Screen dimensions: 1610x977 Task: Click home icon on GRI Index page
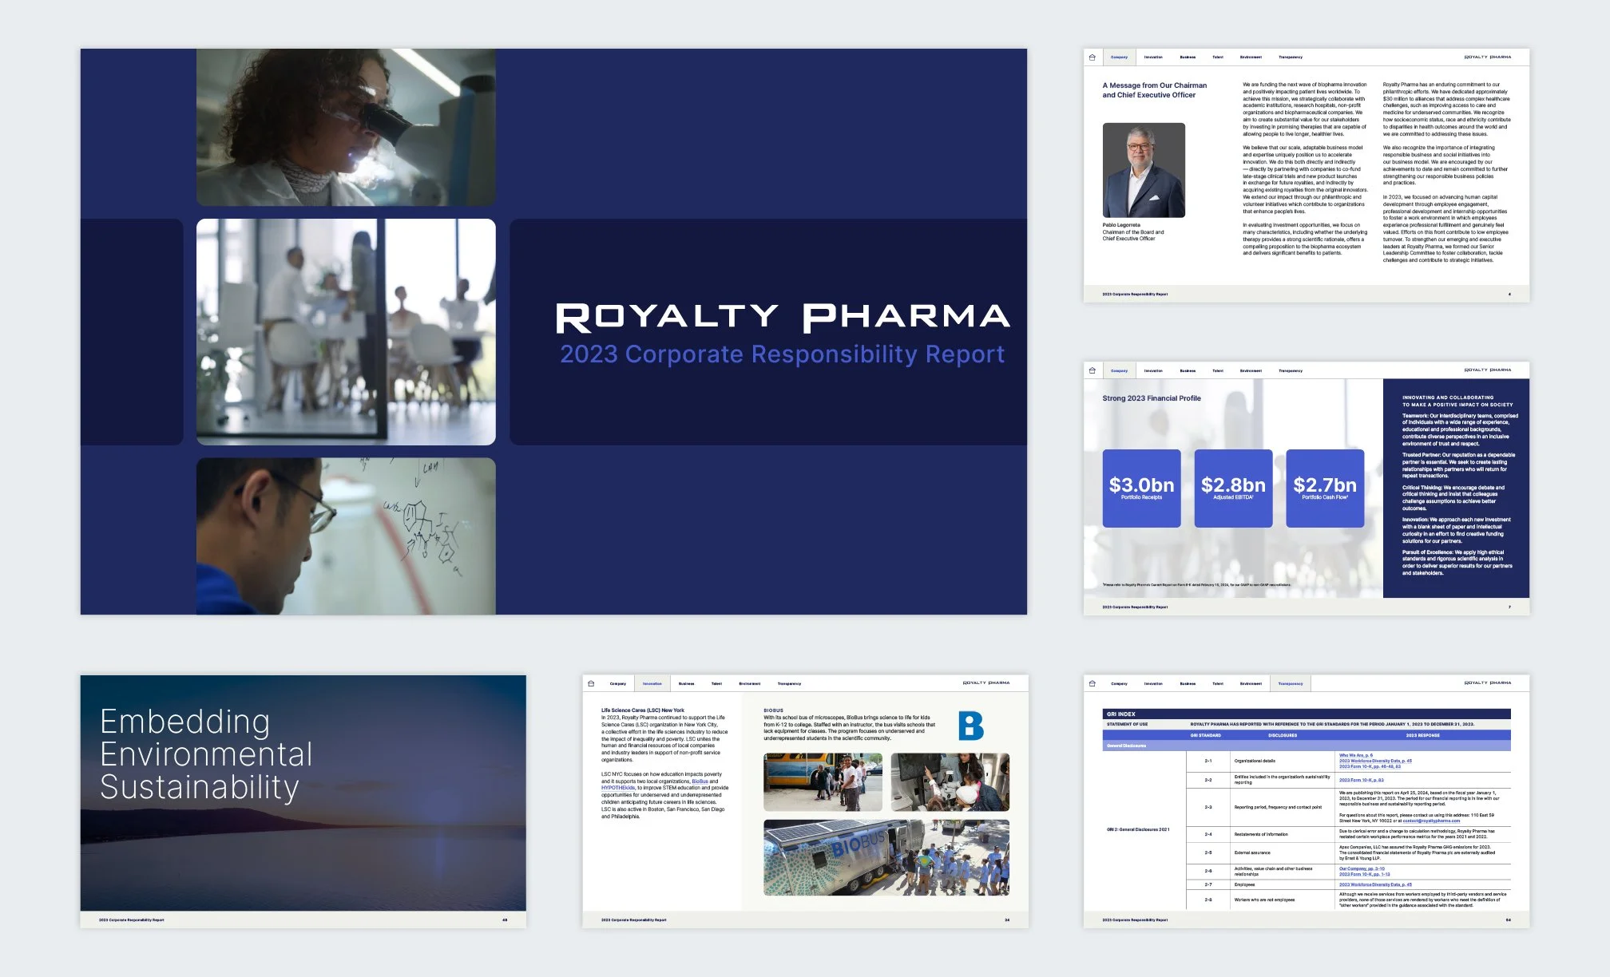coord(1092,683)
